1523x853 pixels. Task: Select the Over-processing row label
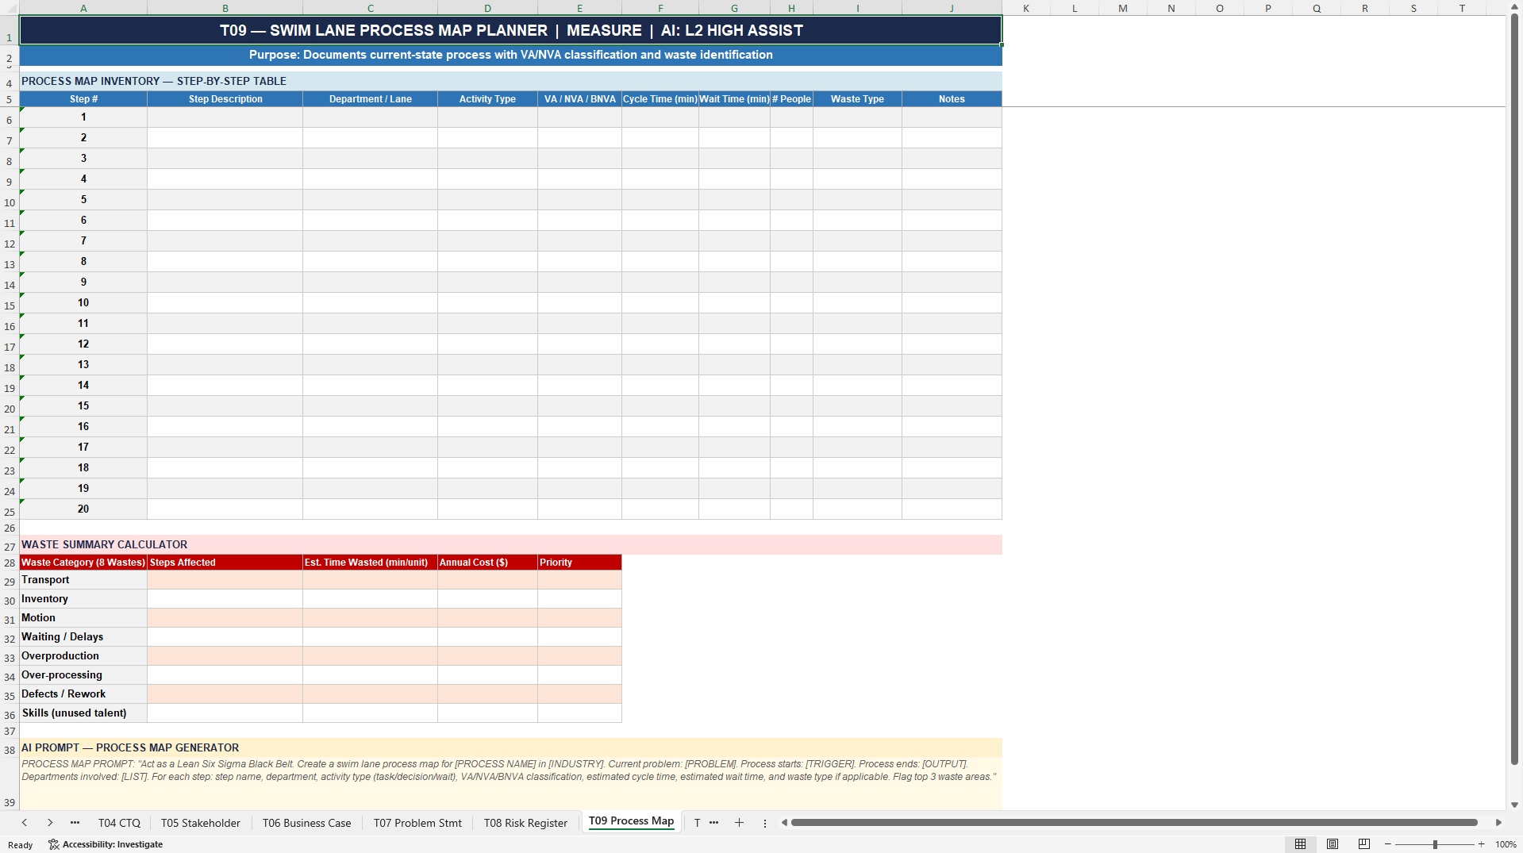[83, 675]
